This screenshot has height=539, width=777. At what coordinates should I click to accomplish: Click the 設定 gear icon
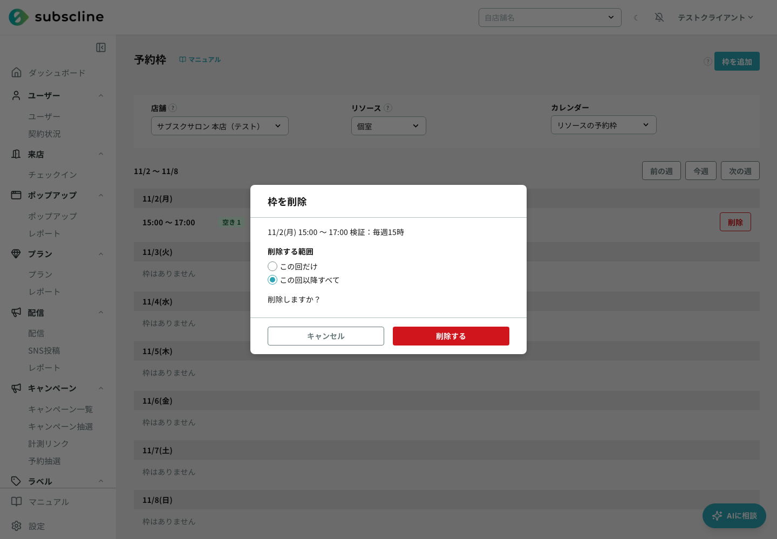(x=17, y=526)
